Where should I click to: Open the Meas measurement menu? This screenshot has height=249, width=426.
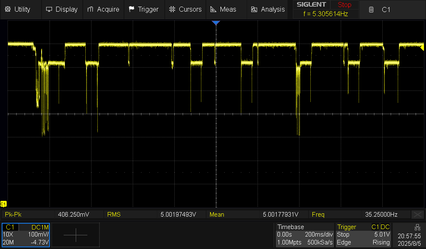point(223,9)
